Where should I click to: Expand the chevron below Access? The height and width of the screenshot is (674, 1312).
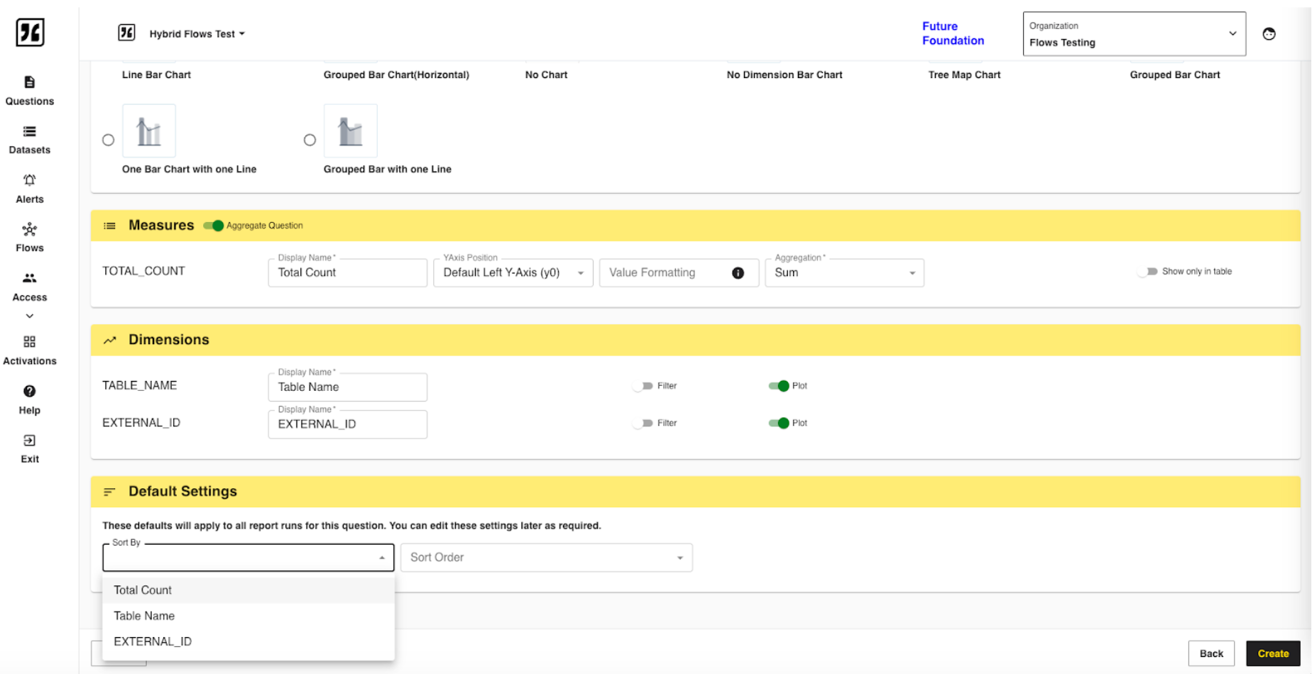point(29,316)
